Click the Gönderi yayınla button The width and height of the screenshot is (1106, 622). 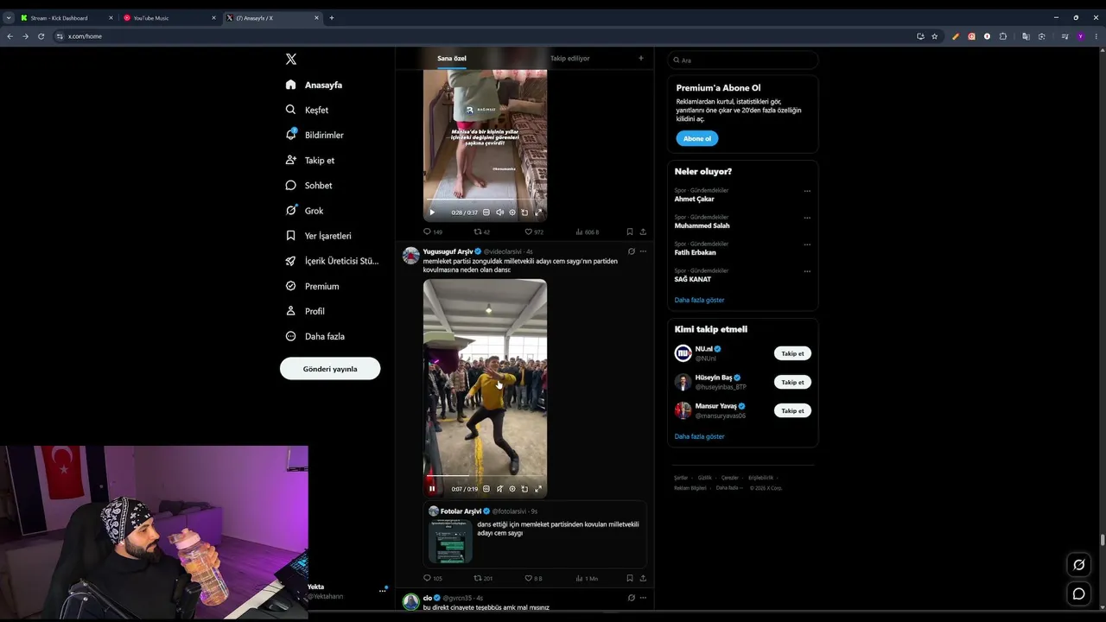coord(330,369)
